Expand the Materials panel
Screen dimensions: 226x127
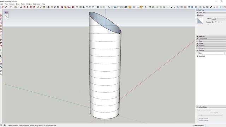tap(197, 36)
